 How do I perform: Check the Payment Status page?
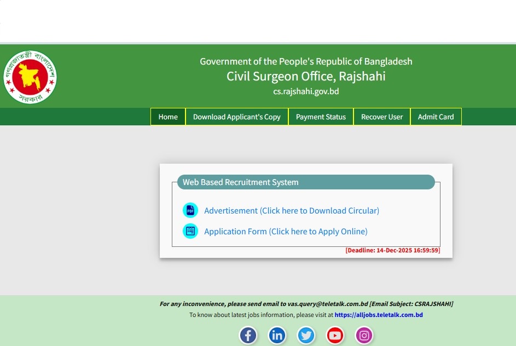[x=321, y=117]
